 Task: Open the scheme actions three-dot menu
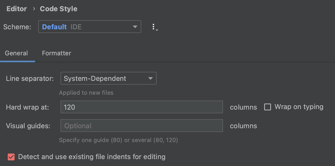pyautogui.click(x=154, y=27)
